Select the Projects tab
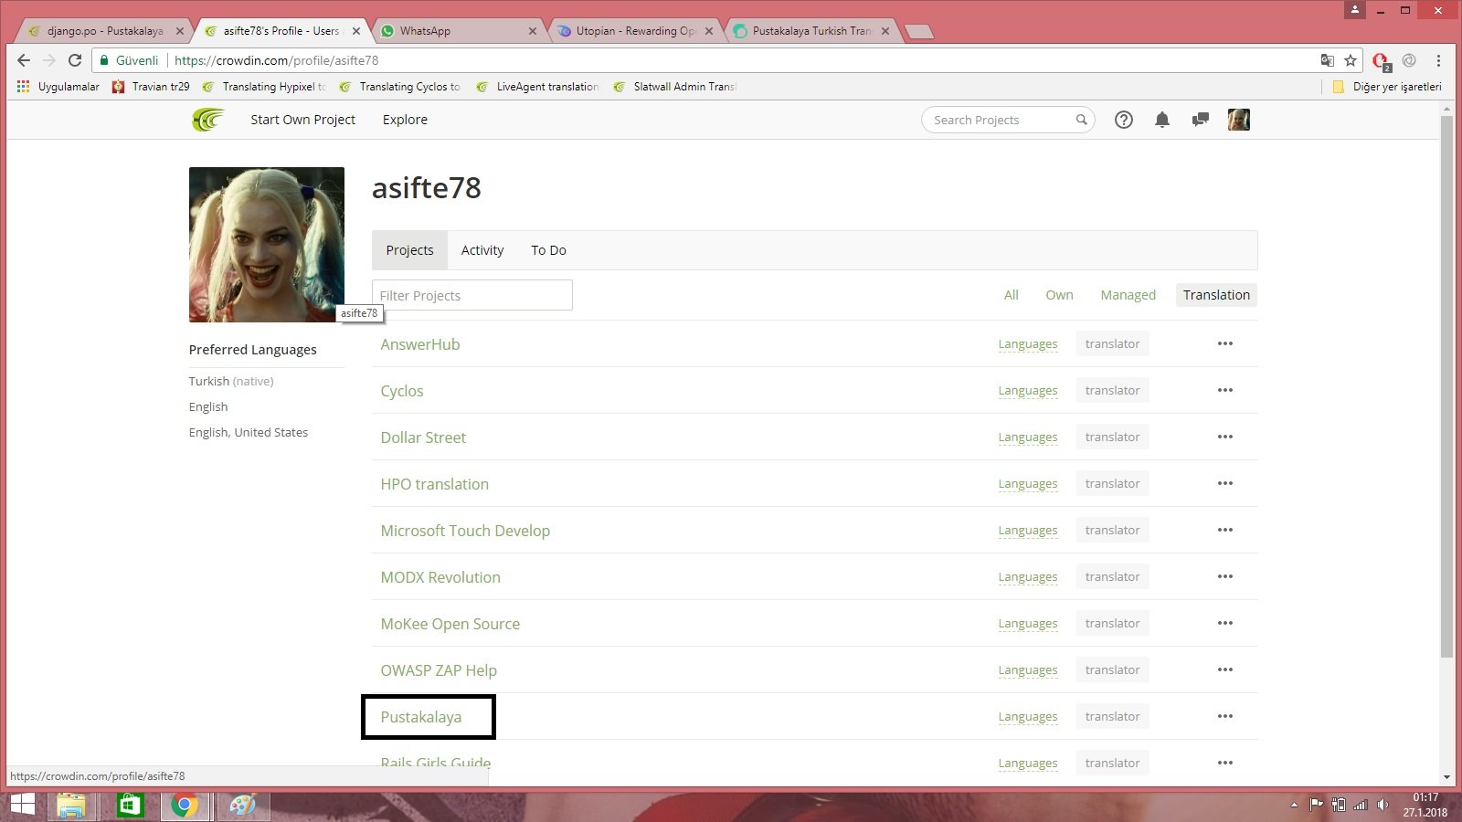1462x822 pixels. [x=409, y=250]
